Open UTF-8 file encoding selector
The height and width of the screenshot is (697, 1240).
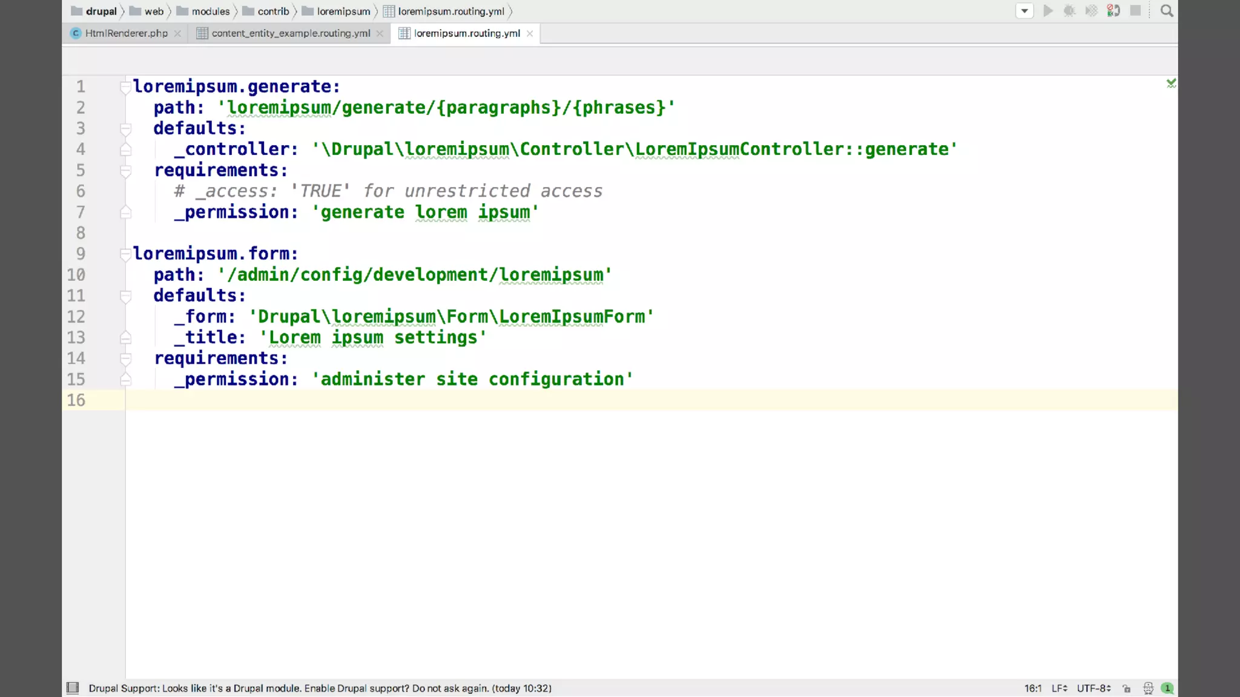pyautogui.click(x=1093, y=689)
